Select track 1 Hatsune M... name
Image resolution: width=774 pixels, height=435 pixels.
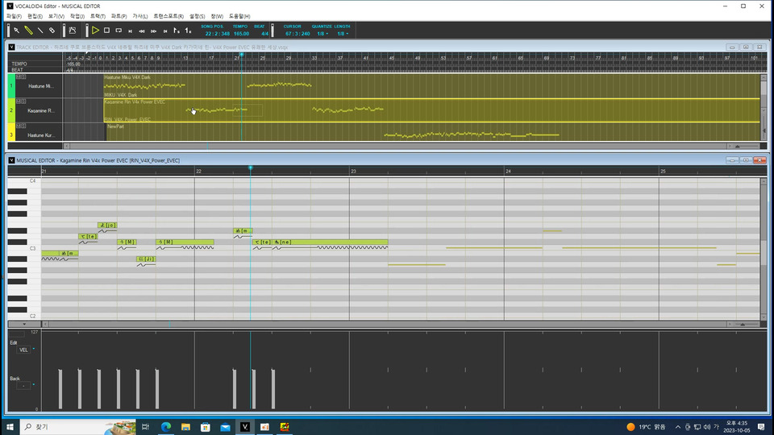[x=40, y=86]
